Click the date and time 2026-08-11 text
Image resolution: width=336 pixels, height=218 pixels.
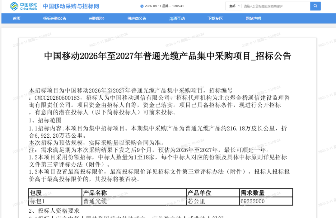pyautogui.click(x=164, y=6)
